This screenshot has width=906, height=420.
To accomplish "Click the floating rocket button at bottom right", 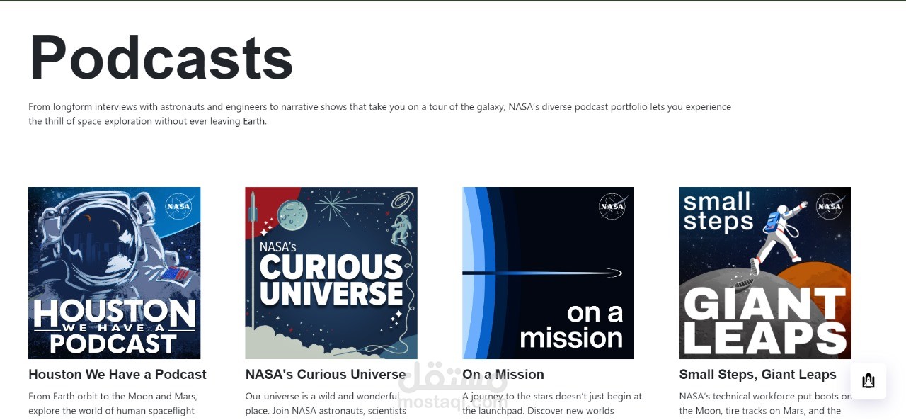I will [868, 381].
